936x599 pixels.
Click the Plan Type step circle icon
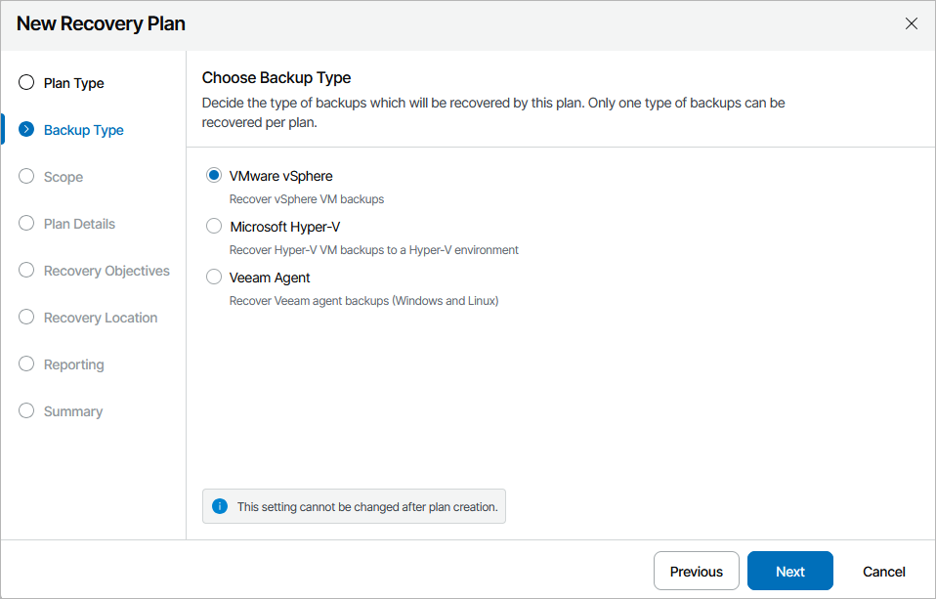(25, 82)
